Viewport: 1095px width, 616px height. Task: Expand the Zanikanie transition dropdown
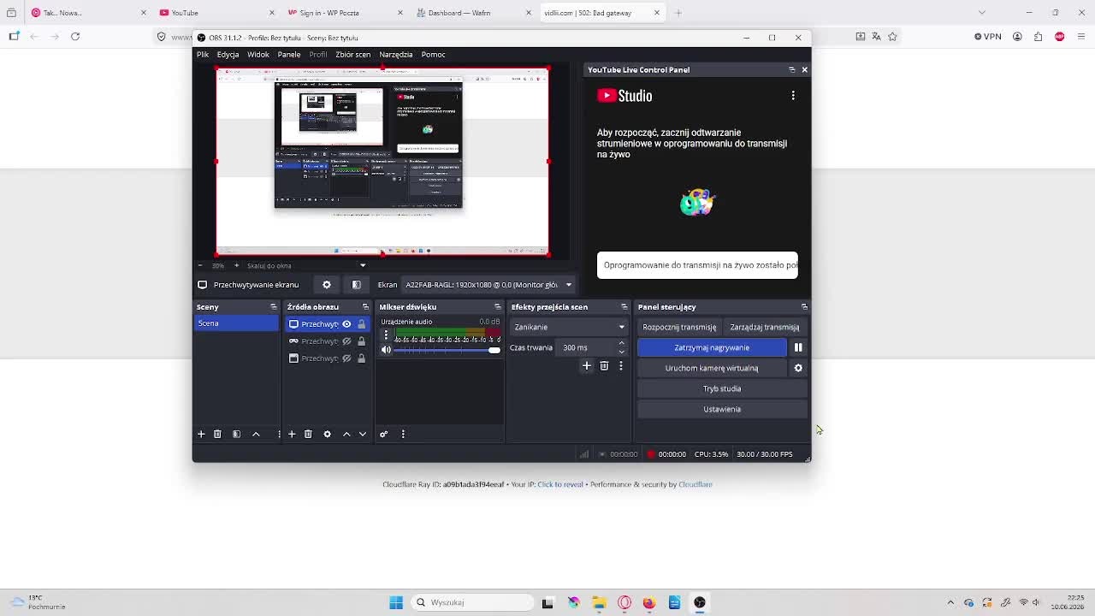coord(569,327)
